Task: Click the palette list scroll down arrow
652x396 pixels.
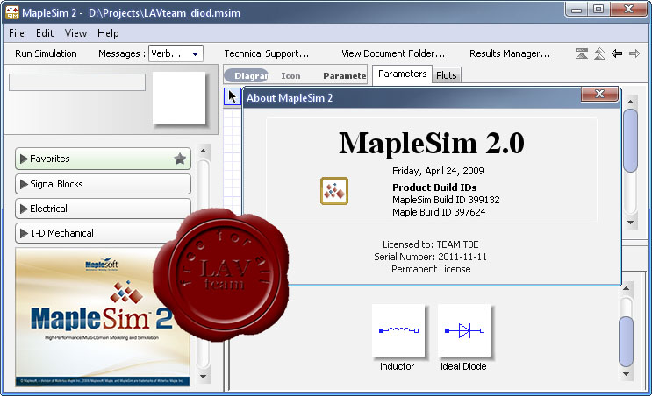Action: 203,377
